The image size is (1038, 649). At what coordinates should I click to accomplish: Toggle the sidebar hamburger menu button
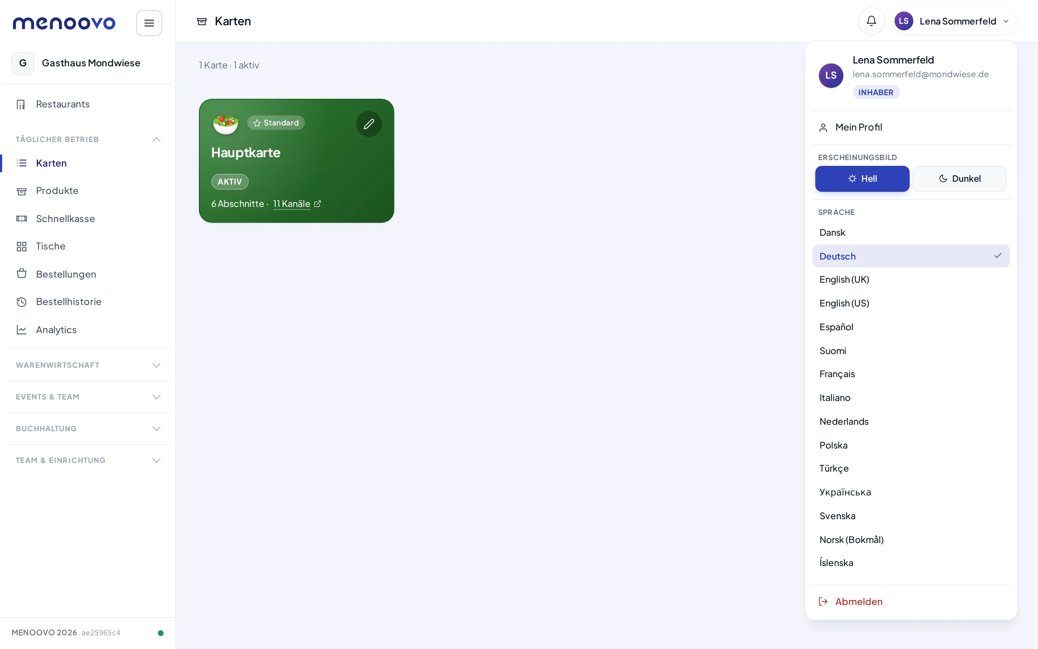tap(149, 23)
